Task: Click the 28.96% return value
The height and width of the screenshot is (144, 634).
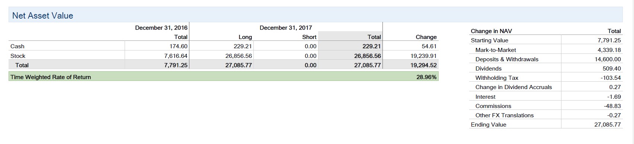Action: tap(426, 77)
